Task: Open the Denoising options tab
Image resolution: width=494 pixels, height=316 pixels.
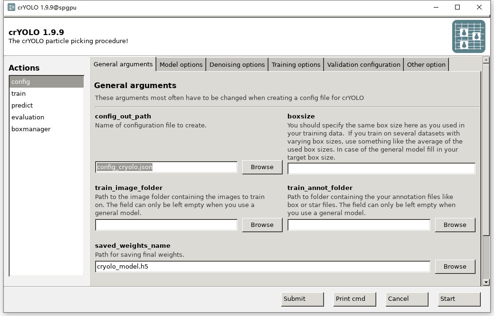Action: [237, 65]
